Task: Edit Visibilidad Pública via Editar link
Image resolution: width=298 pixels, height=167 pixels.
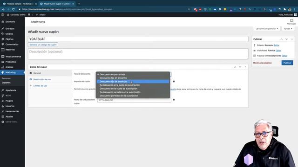Action: tap(278, 51)
